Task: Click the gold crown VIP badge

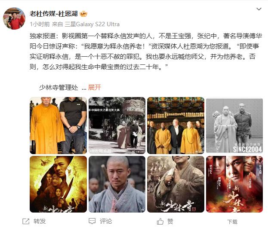Action: (83, 14)
